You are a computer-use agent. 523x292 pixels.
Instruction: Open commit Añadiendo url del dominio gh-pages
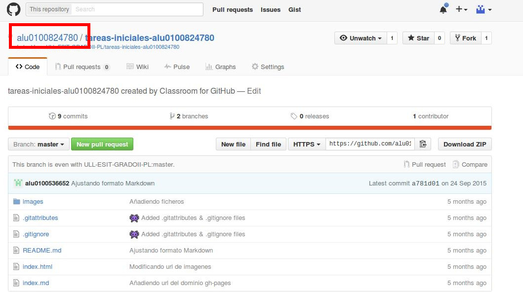tap(180, 283)
